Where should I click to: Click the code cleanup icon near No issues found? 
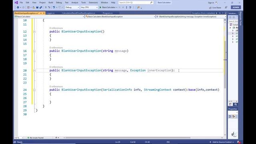pos(56,138)
